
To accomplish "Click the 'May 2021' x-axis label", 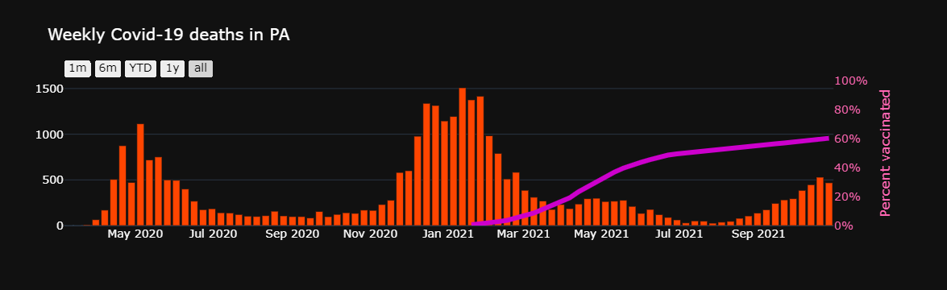I will tap(601, 234).
